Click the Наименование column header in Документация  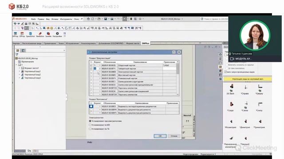tap(140, 62)
